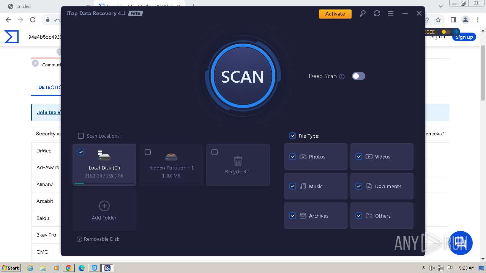The image size is (486, 273).
Task: Click the Photos camera icon
Action: click(303, 157)
